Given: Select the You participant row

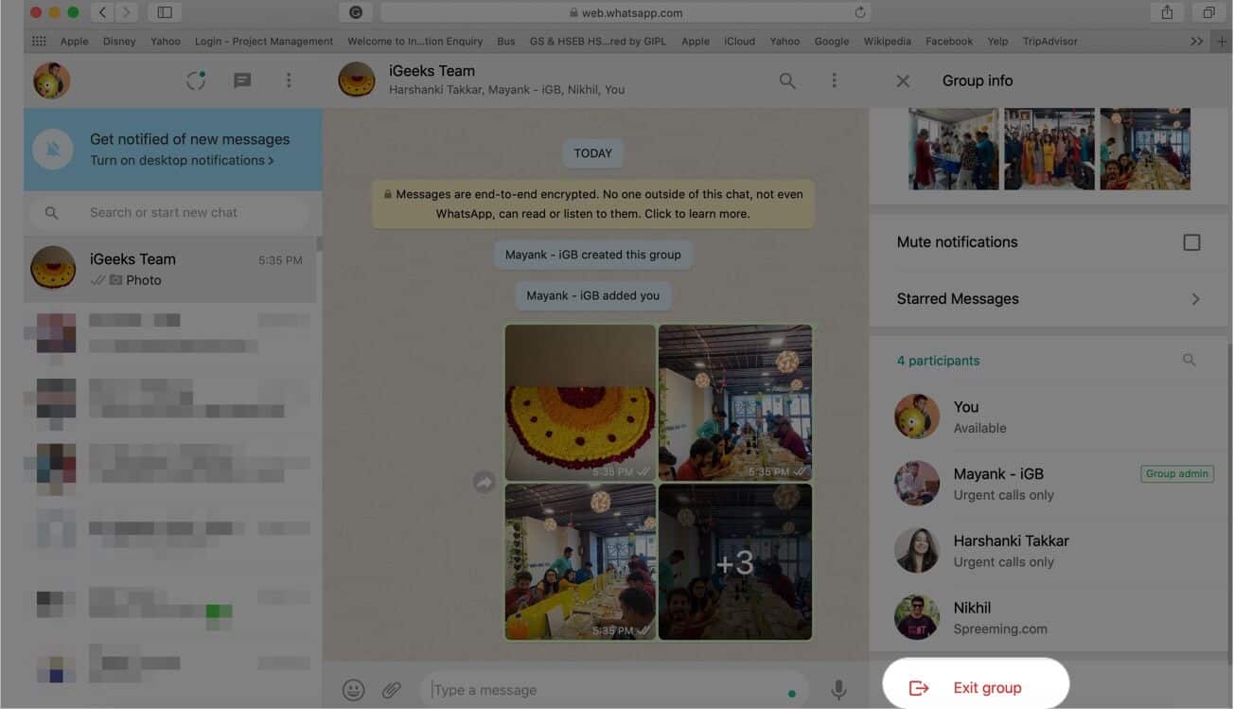Looking at the screenshot, I should point(1050,417).
